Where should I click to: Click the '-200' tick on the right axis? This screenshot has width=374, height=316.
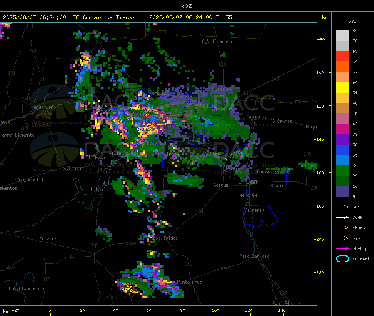tap(319, 239)
